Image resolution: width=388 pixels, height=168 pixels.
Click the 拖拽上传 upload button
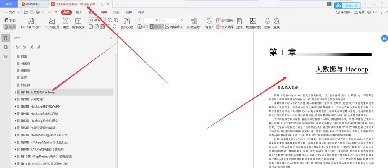click(347, 5)
